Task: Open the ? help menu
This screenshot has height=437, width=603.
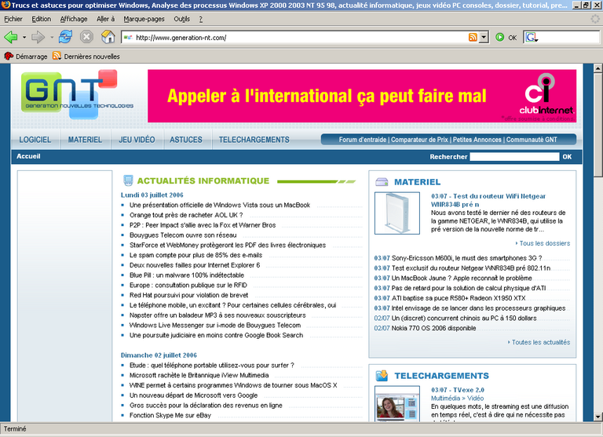Action: (200, 19)
